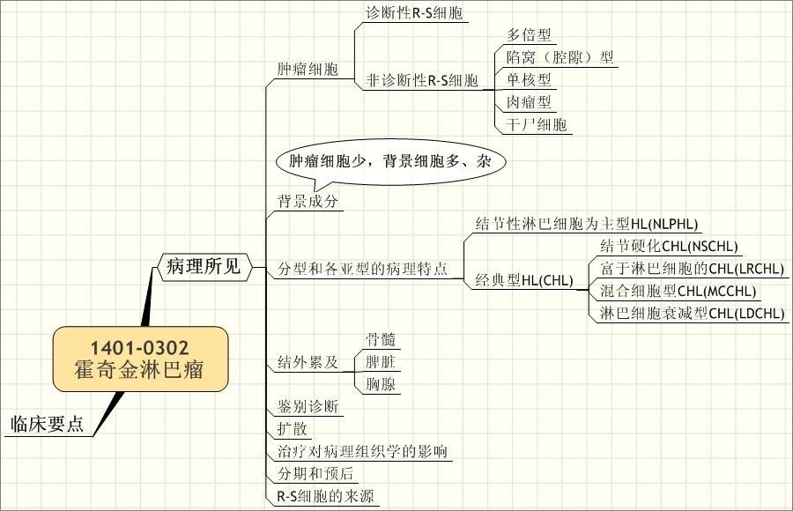Click 分型和各亚型的病理特点 node
793x511 pixels.
[x=363, y=269]
